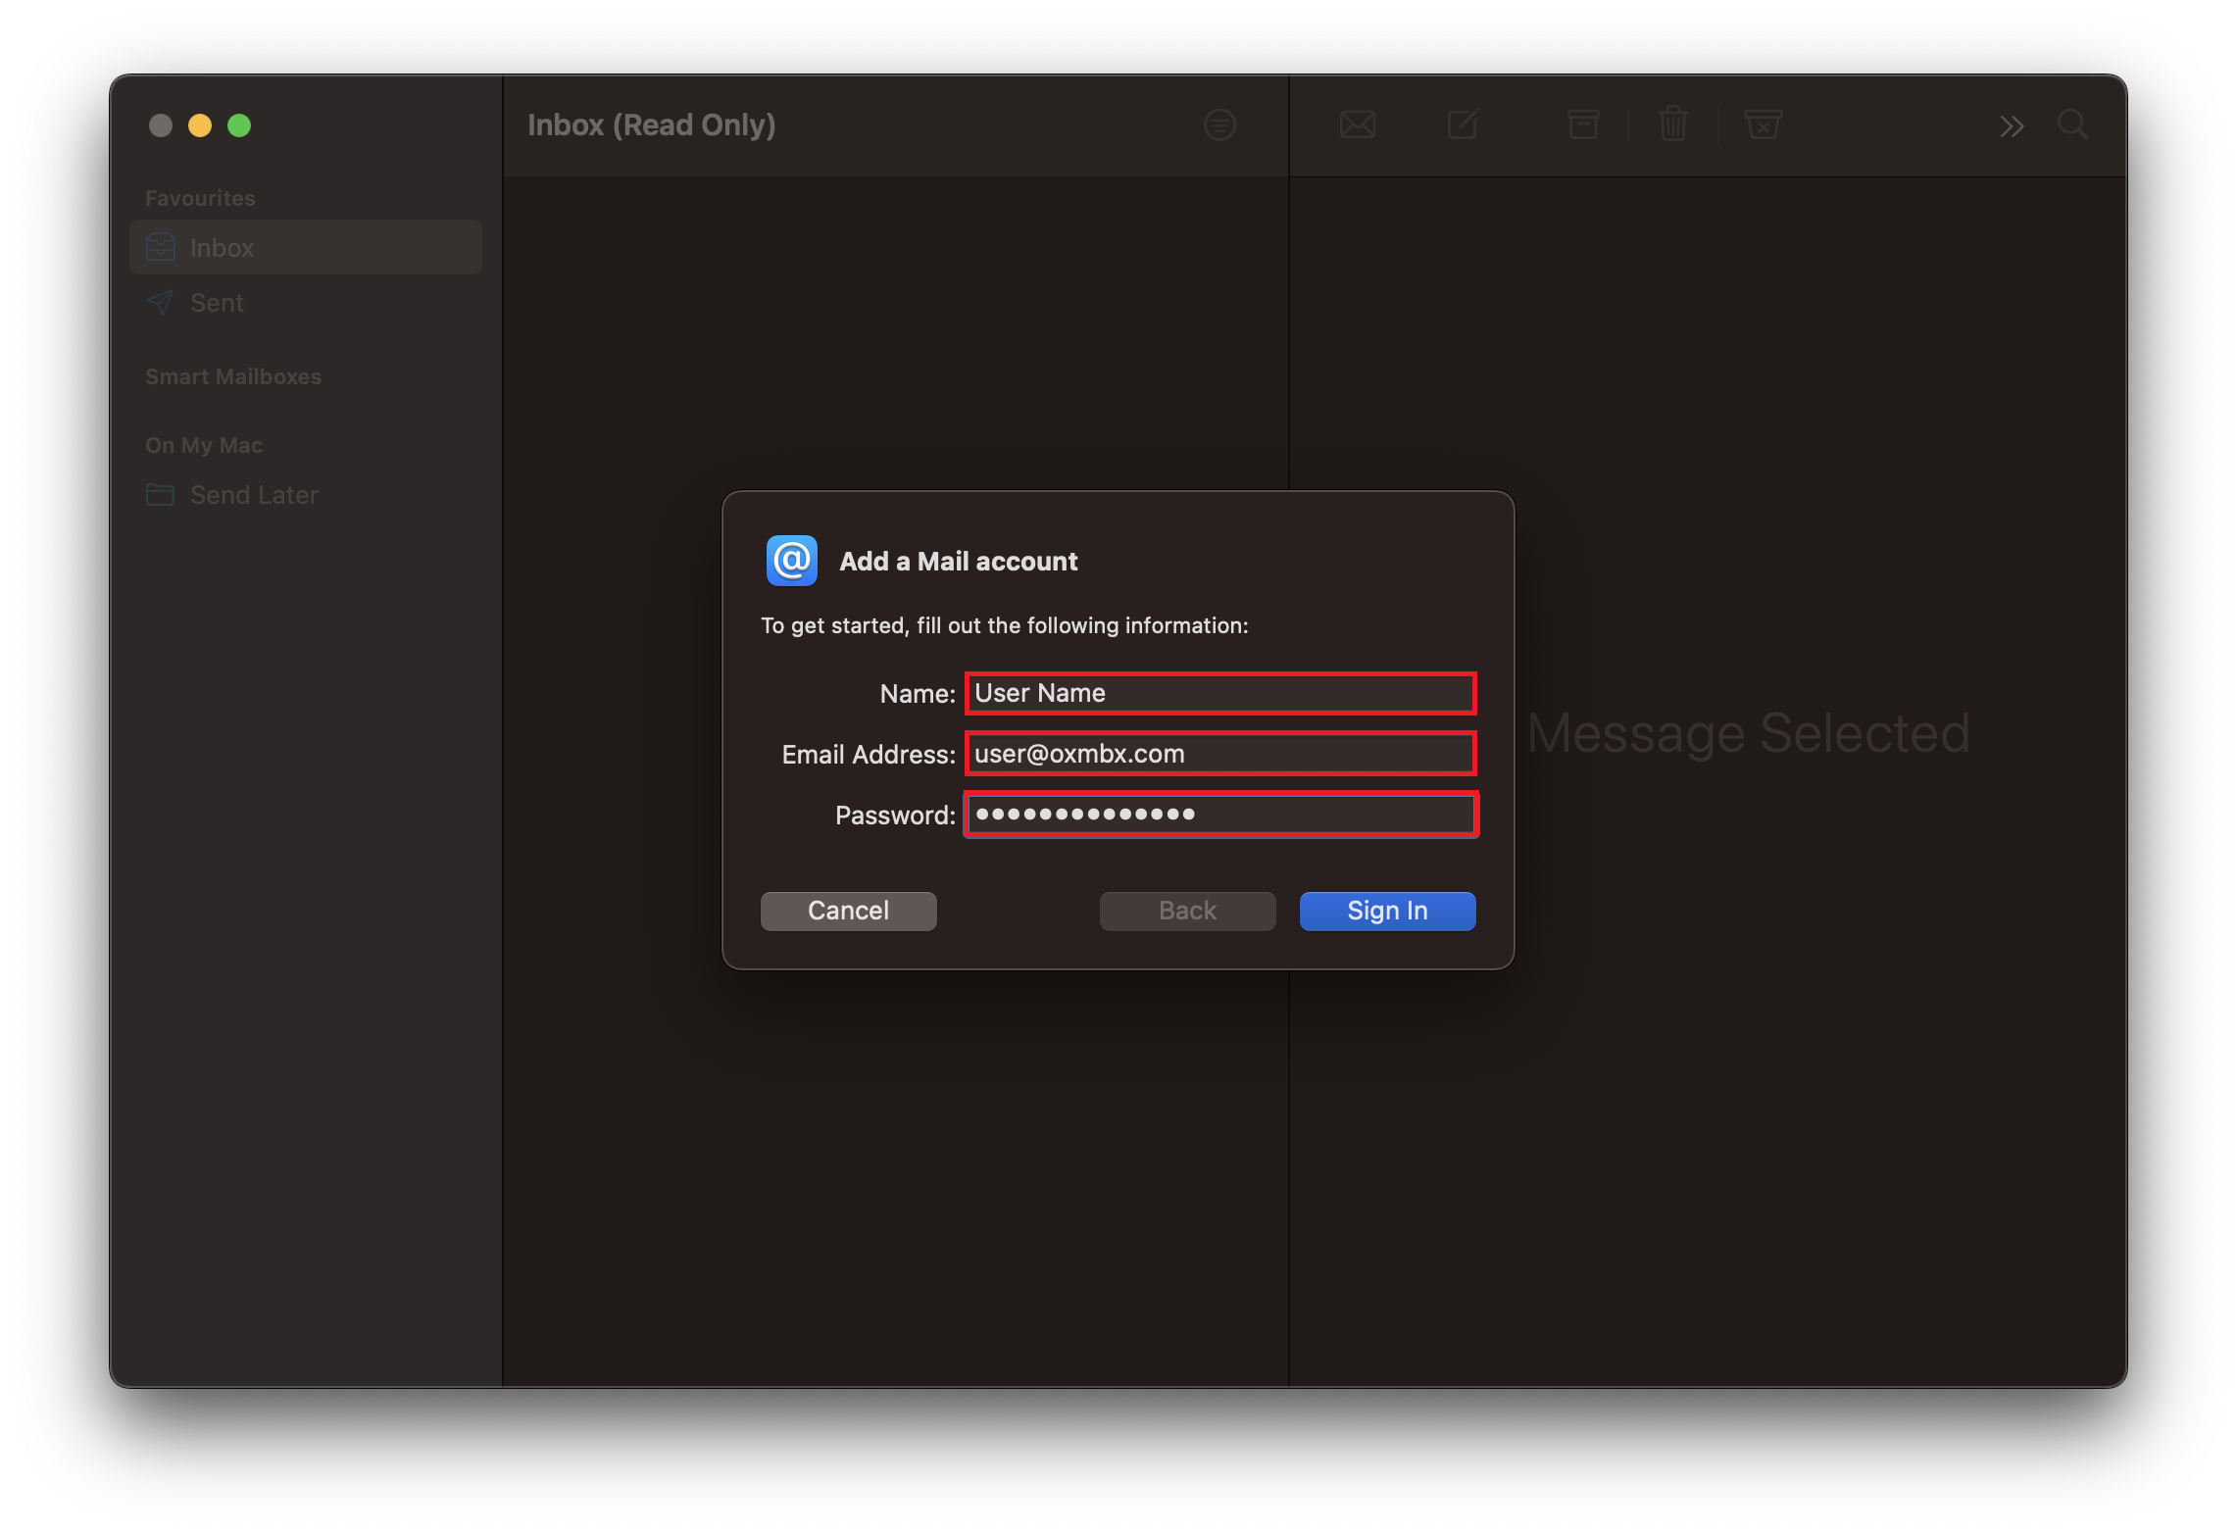The width and height of the screenshot is (2237, 1533).
Task: Select Inbox in the Favourites sidebar
Action: click(222, 248)
